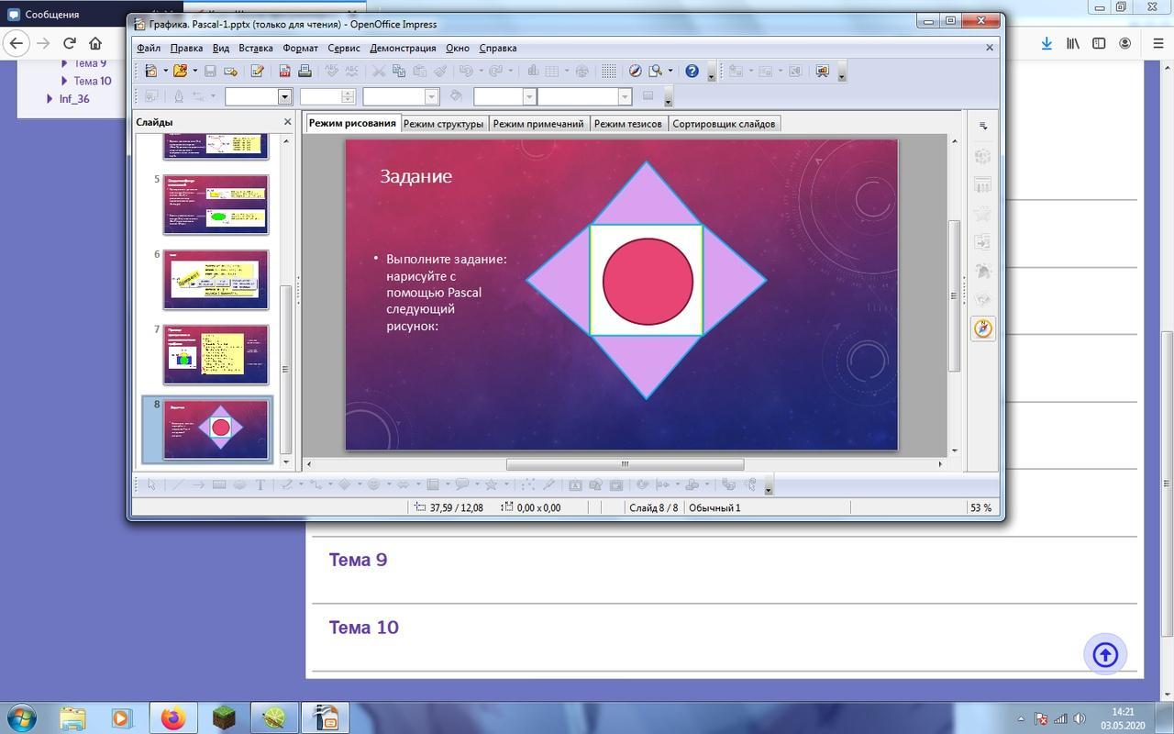Close the Слайды panel
The height and width of the screenshot is (734, 1174).
[x=287, y=122]
